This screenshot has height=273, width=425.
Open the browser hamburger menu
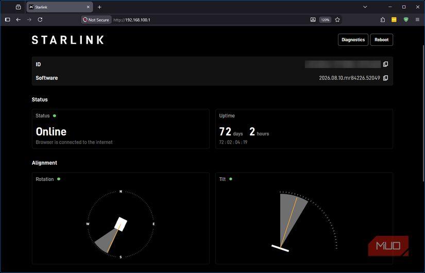pyautogui.click(x=417, y=20)
